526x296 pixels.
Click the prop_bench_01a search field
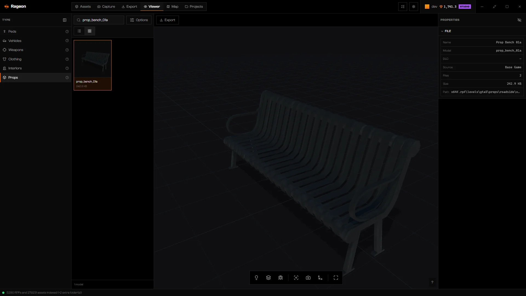coord(99,20)
